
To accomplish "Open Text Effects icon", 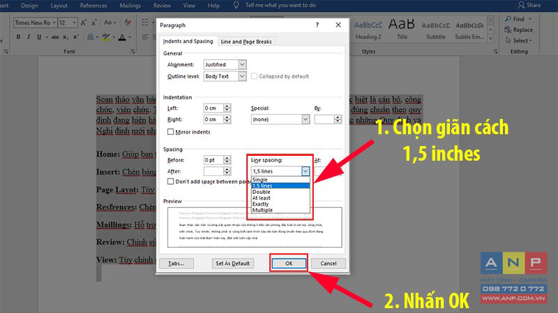I will 91,37.
